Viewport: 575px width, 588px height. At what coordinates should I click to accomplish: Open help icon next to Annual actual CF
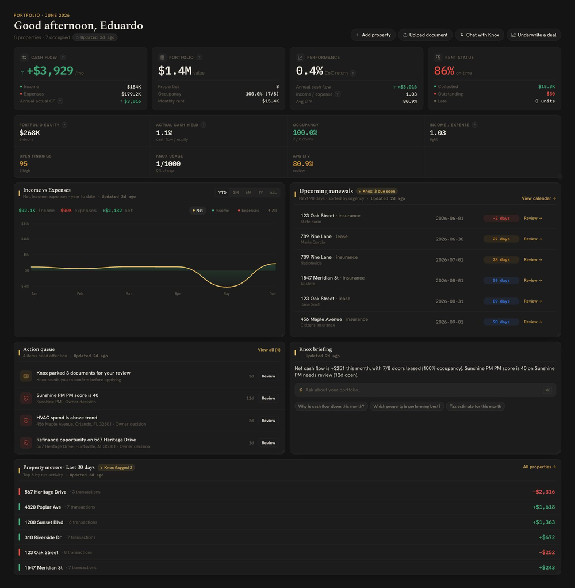[60, 101]
